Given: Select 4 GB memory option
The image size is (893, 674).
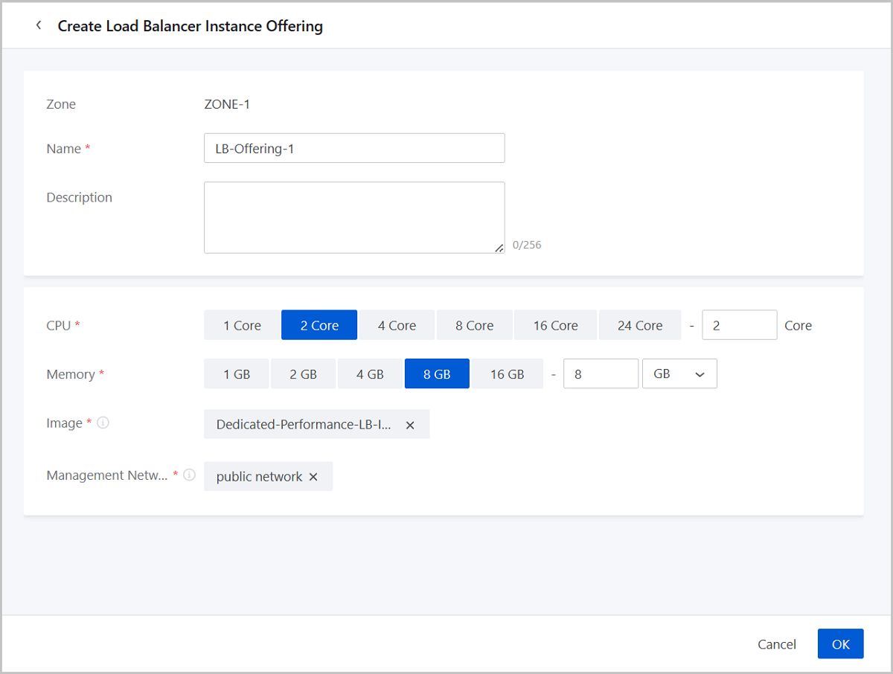Looking at the screenshot, I should tap(370, 374).
